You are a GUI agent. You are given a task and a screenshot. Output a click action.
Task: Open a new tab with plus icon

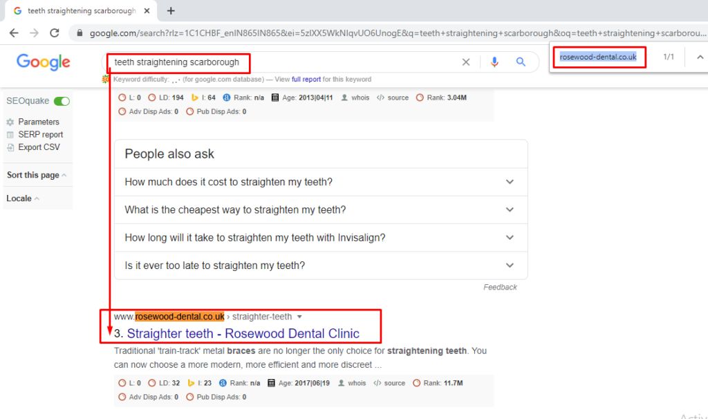pos(171,10)
